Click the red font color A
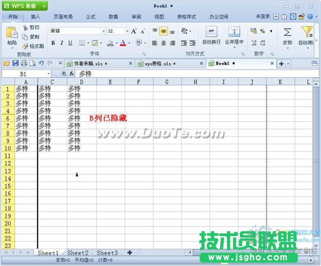 [x=123, y=43]
